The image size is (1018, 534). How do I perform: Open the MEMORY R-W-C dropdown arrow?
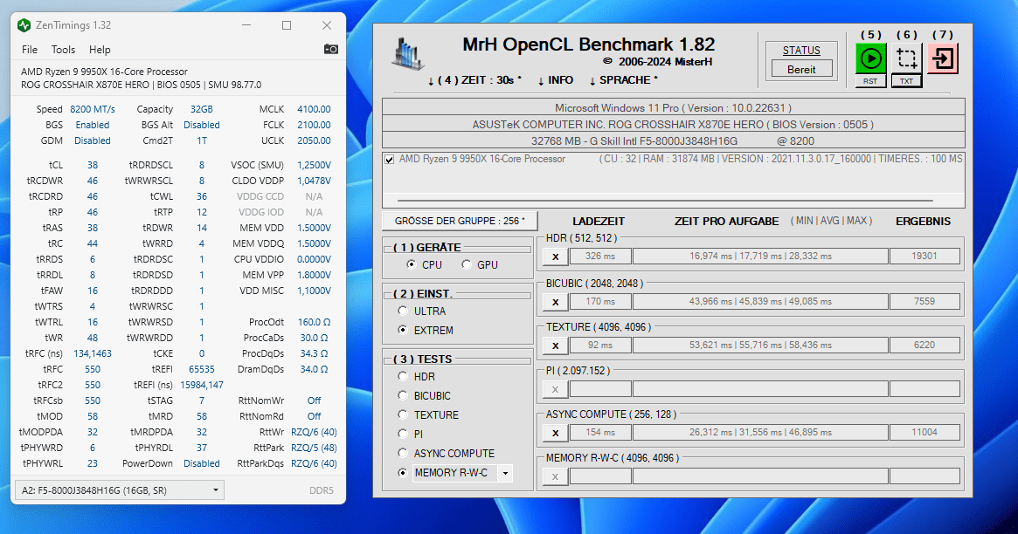(505, 474)
